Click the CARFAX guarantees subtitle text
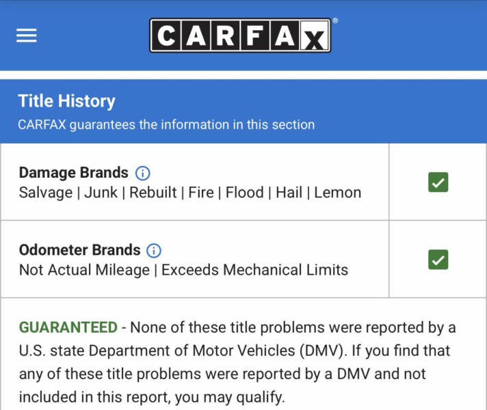Viewport: 487px width, 410px height. point(166,125)
